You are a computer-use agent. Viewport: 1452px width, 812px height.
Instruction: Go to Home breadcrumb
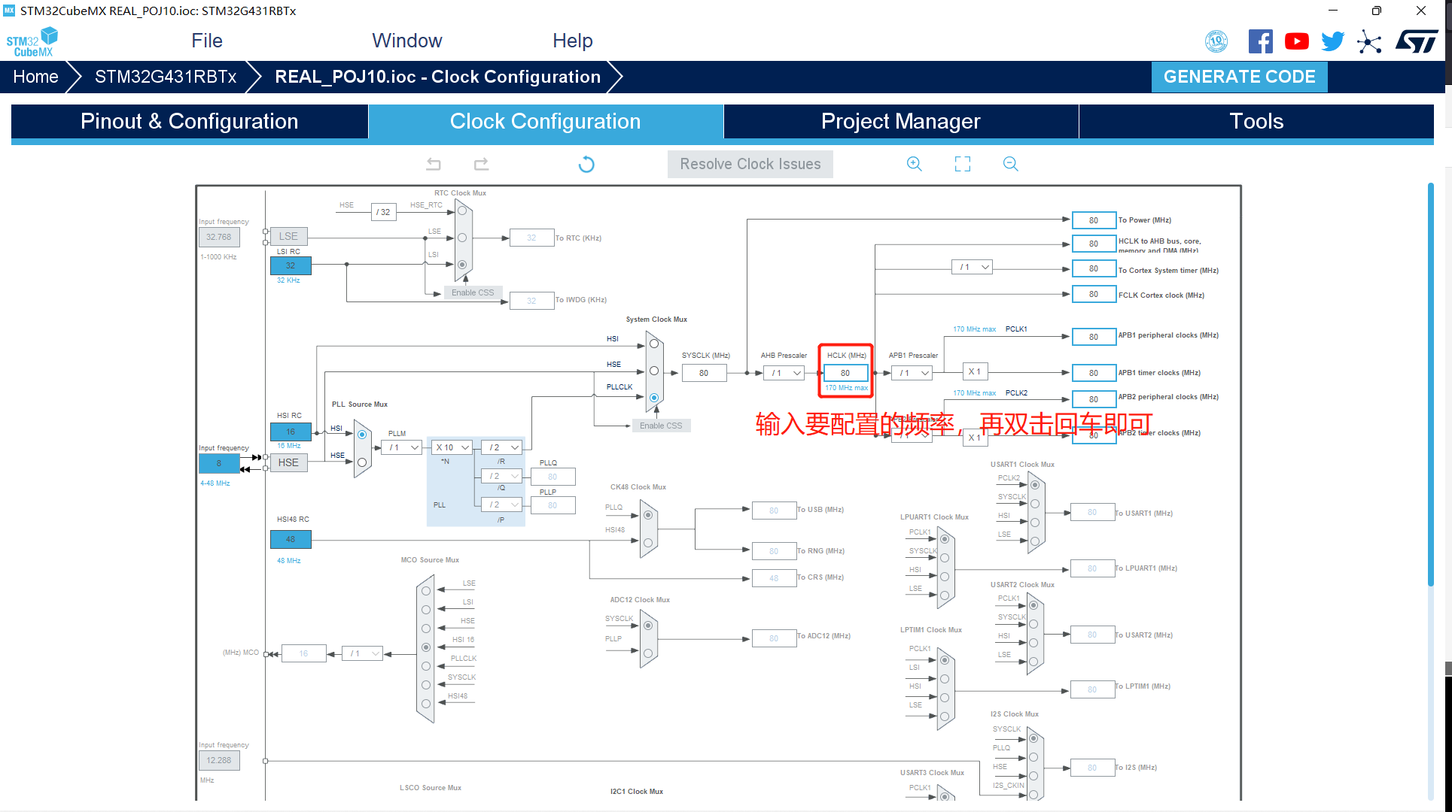coord(36,77)
